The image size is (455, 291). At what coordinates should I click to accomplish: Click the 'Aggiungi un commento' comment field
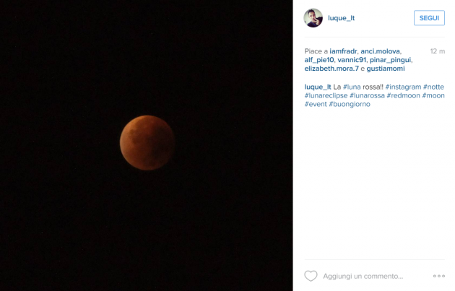363,277
